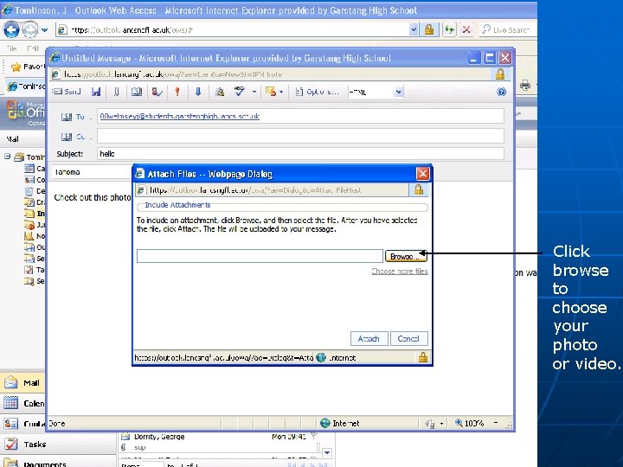Select the Notes folder in the tree
This screenshot has height=467, width=623.
(34, 236)
